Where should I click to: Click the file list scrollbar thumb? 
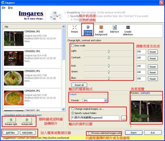pos(63,44)
